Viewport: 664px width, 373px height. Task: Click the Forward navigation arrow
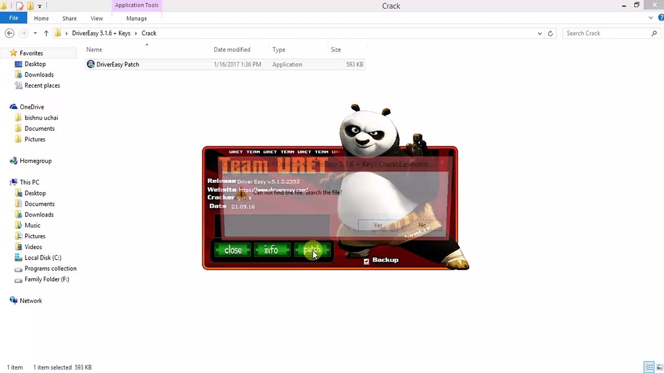point(23,33)
